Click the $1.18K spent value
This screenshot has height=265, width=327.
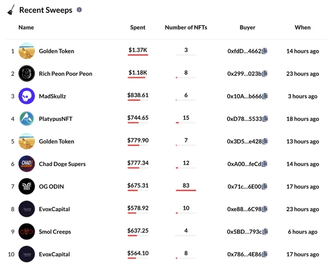pos(138,73)
